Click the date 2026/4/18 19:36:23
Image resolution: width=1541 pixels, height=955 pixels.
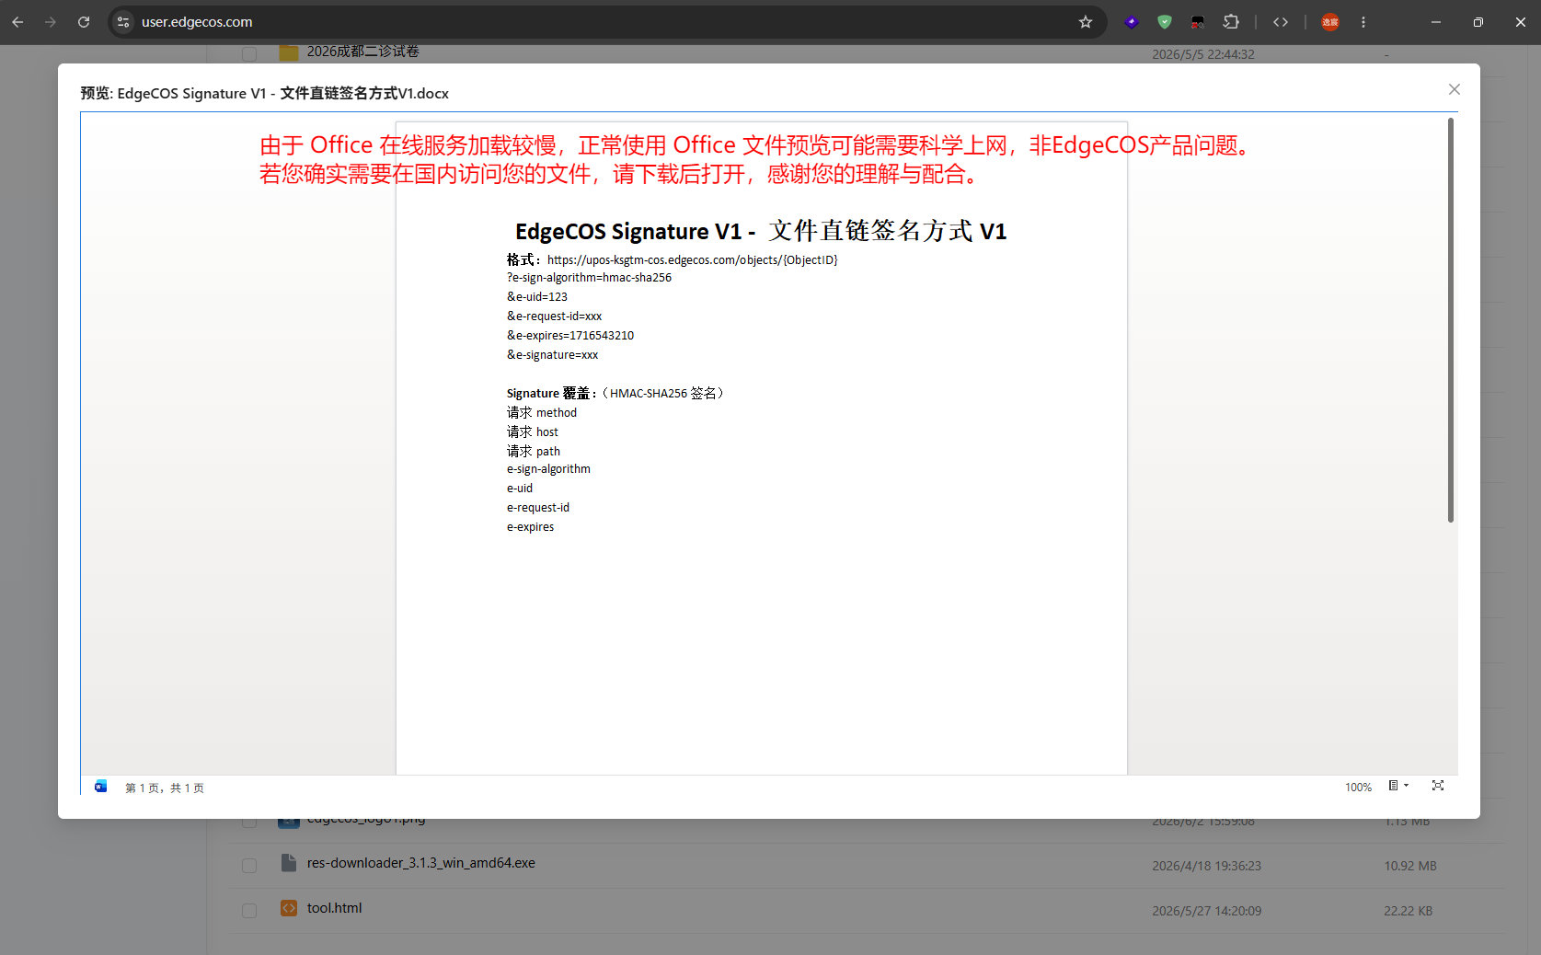coord(1206,866)
